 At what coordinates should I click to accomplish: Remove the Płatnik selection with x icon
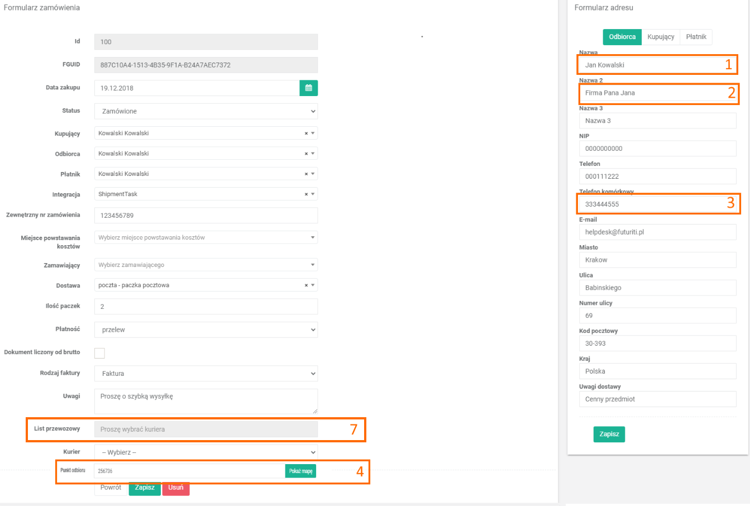(x=306, y=174)
